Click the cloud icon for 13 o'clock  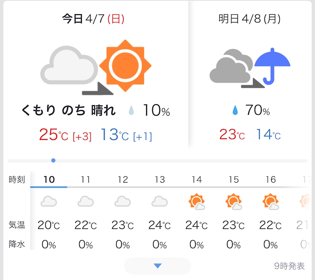(x=159, y=202)
